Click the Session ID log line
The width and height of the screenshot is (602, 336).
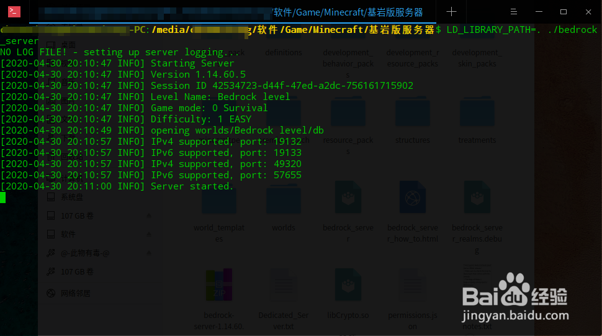[207, 86]
